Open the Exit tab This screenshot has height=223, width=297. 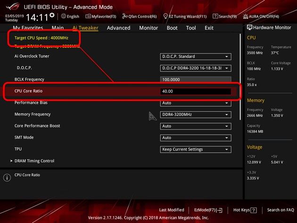(209, 28)
